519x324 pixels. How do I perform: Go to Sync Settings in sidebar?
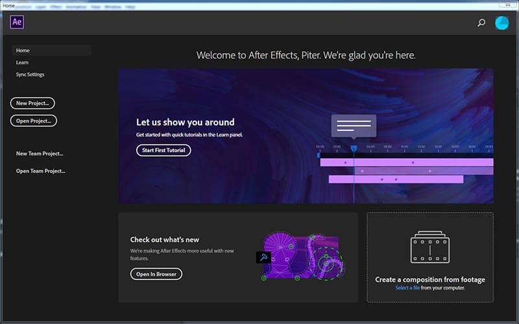click(x=30, y=75)
